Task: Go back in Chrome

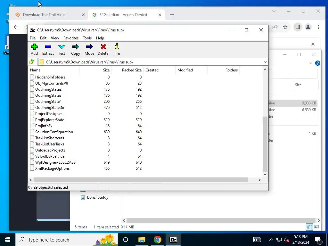Action: [16, 27]
